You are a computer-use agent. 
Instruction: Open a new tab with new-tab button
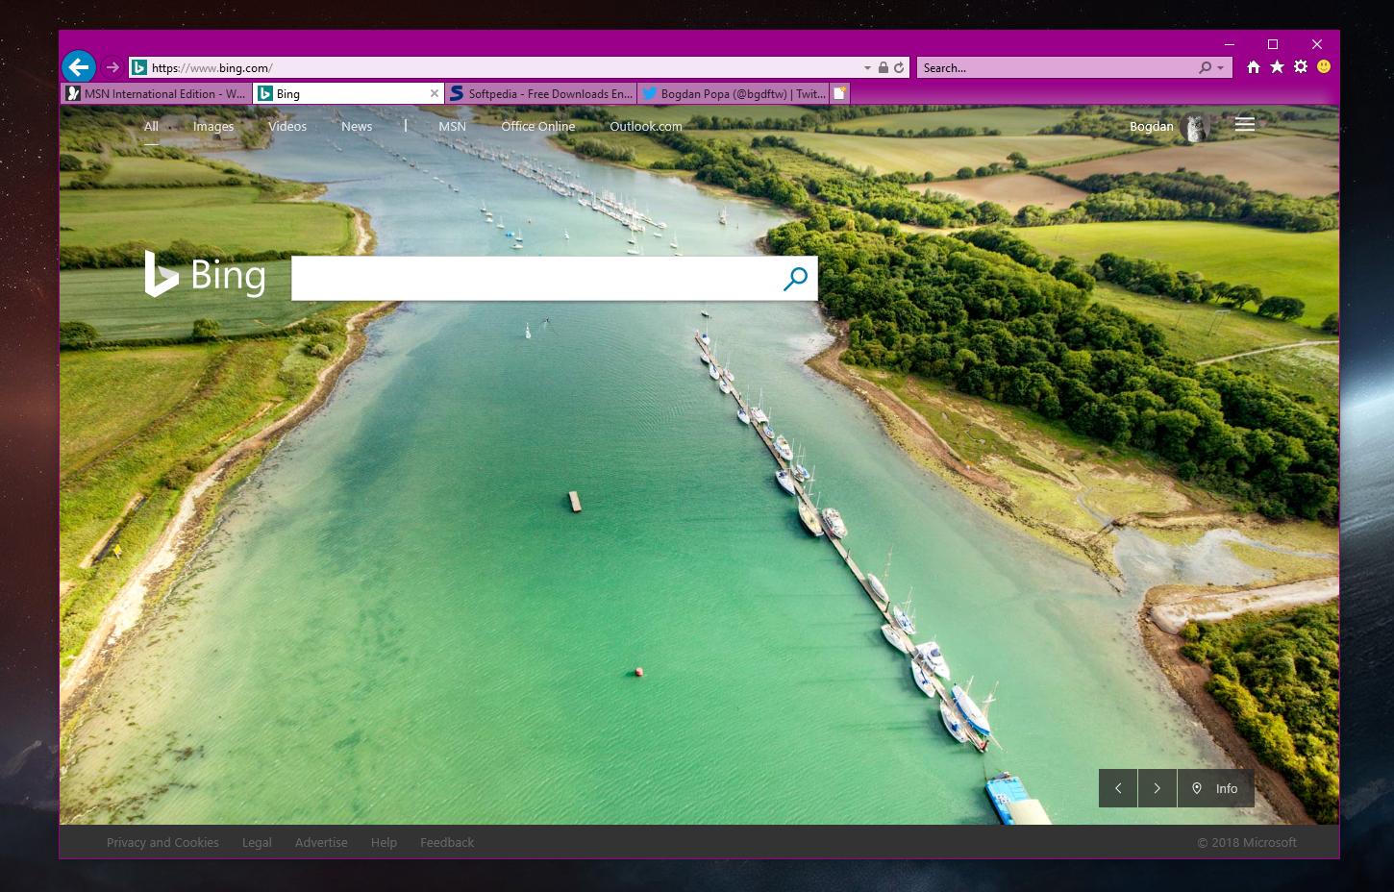click(x=839, y=93)
